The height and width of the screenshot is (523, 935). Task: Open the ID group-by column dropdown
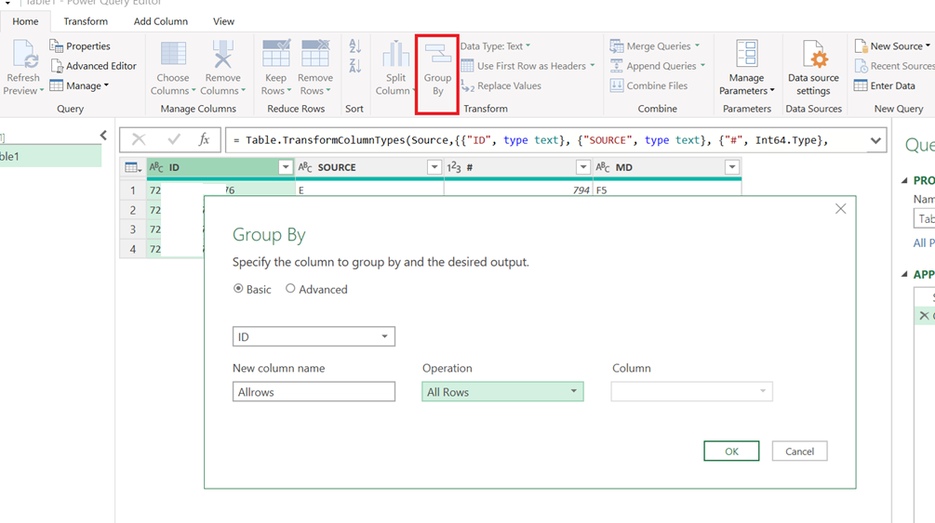[314, 336]
